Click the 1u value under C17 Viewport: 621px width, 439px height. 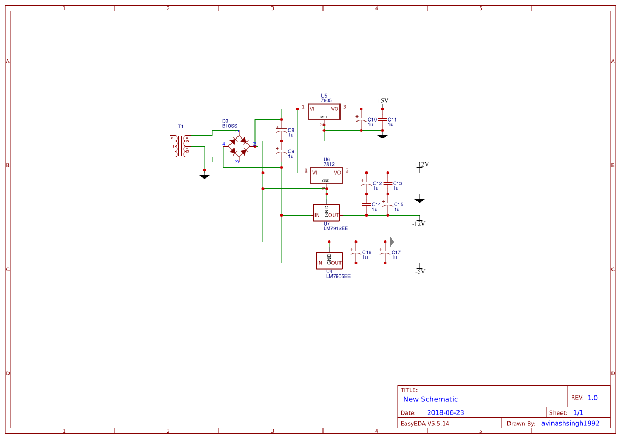click(394, 257)
